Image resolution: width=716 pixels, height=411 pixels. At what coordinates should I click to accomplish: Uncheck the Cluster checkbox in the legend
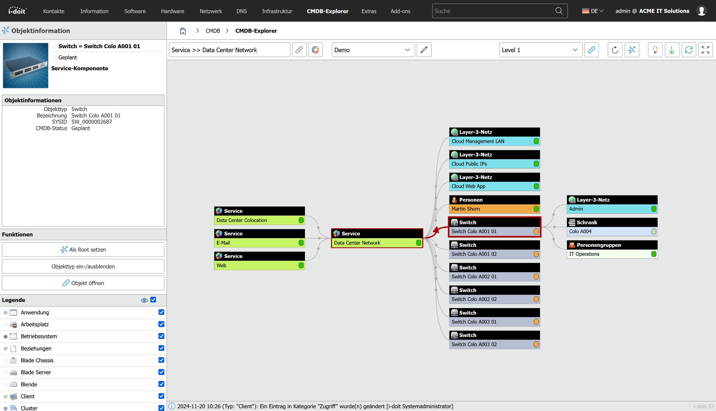[161, 408]
